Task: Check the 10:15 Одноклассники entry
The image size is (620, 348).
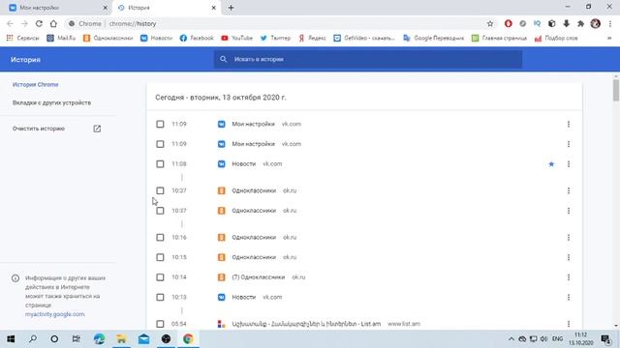Action: click(160, 257)
